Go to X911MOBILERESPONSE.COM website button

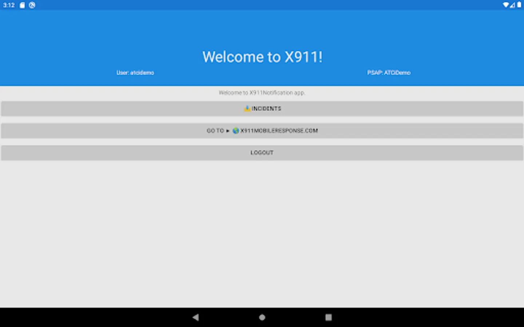[x=262, y=131]
